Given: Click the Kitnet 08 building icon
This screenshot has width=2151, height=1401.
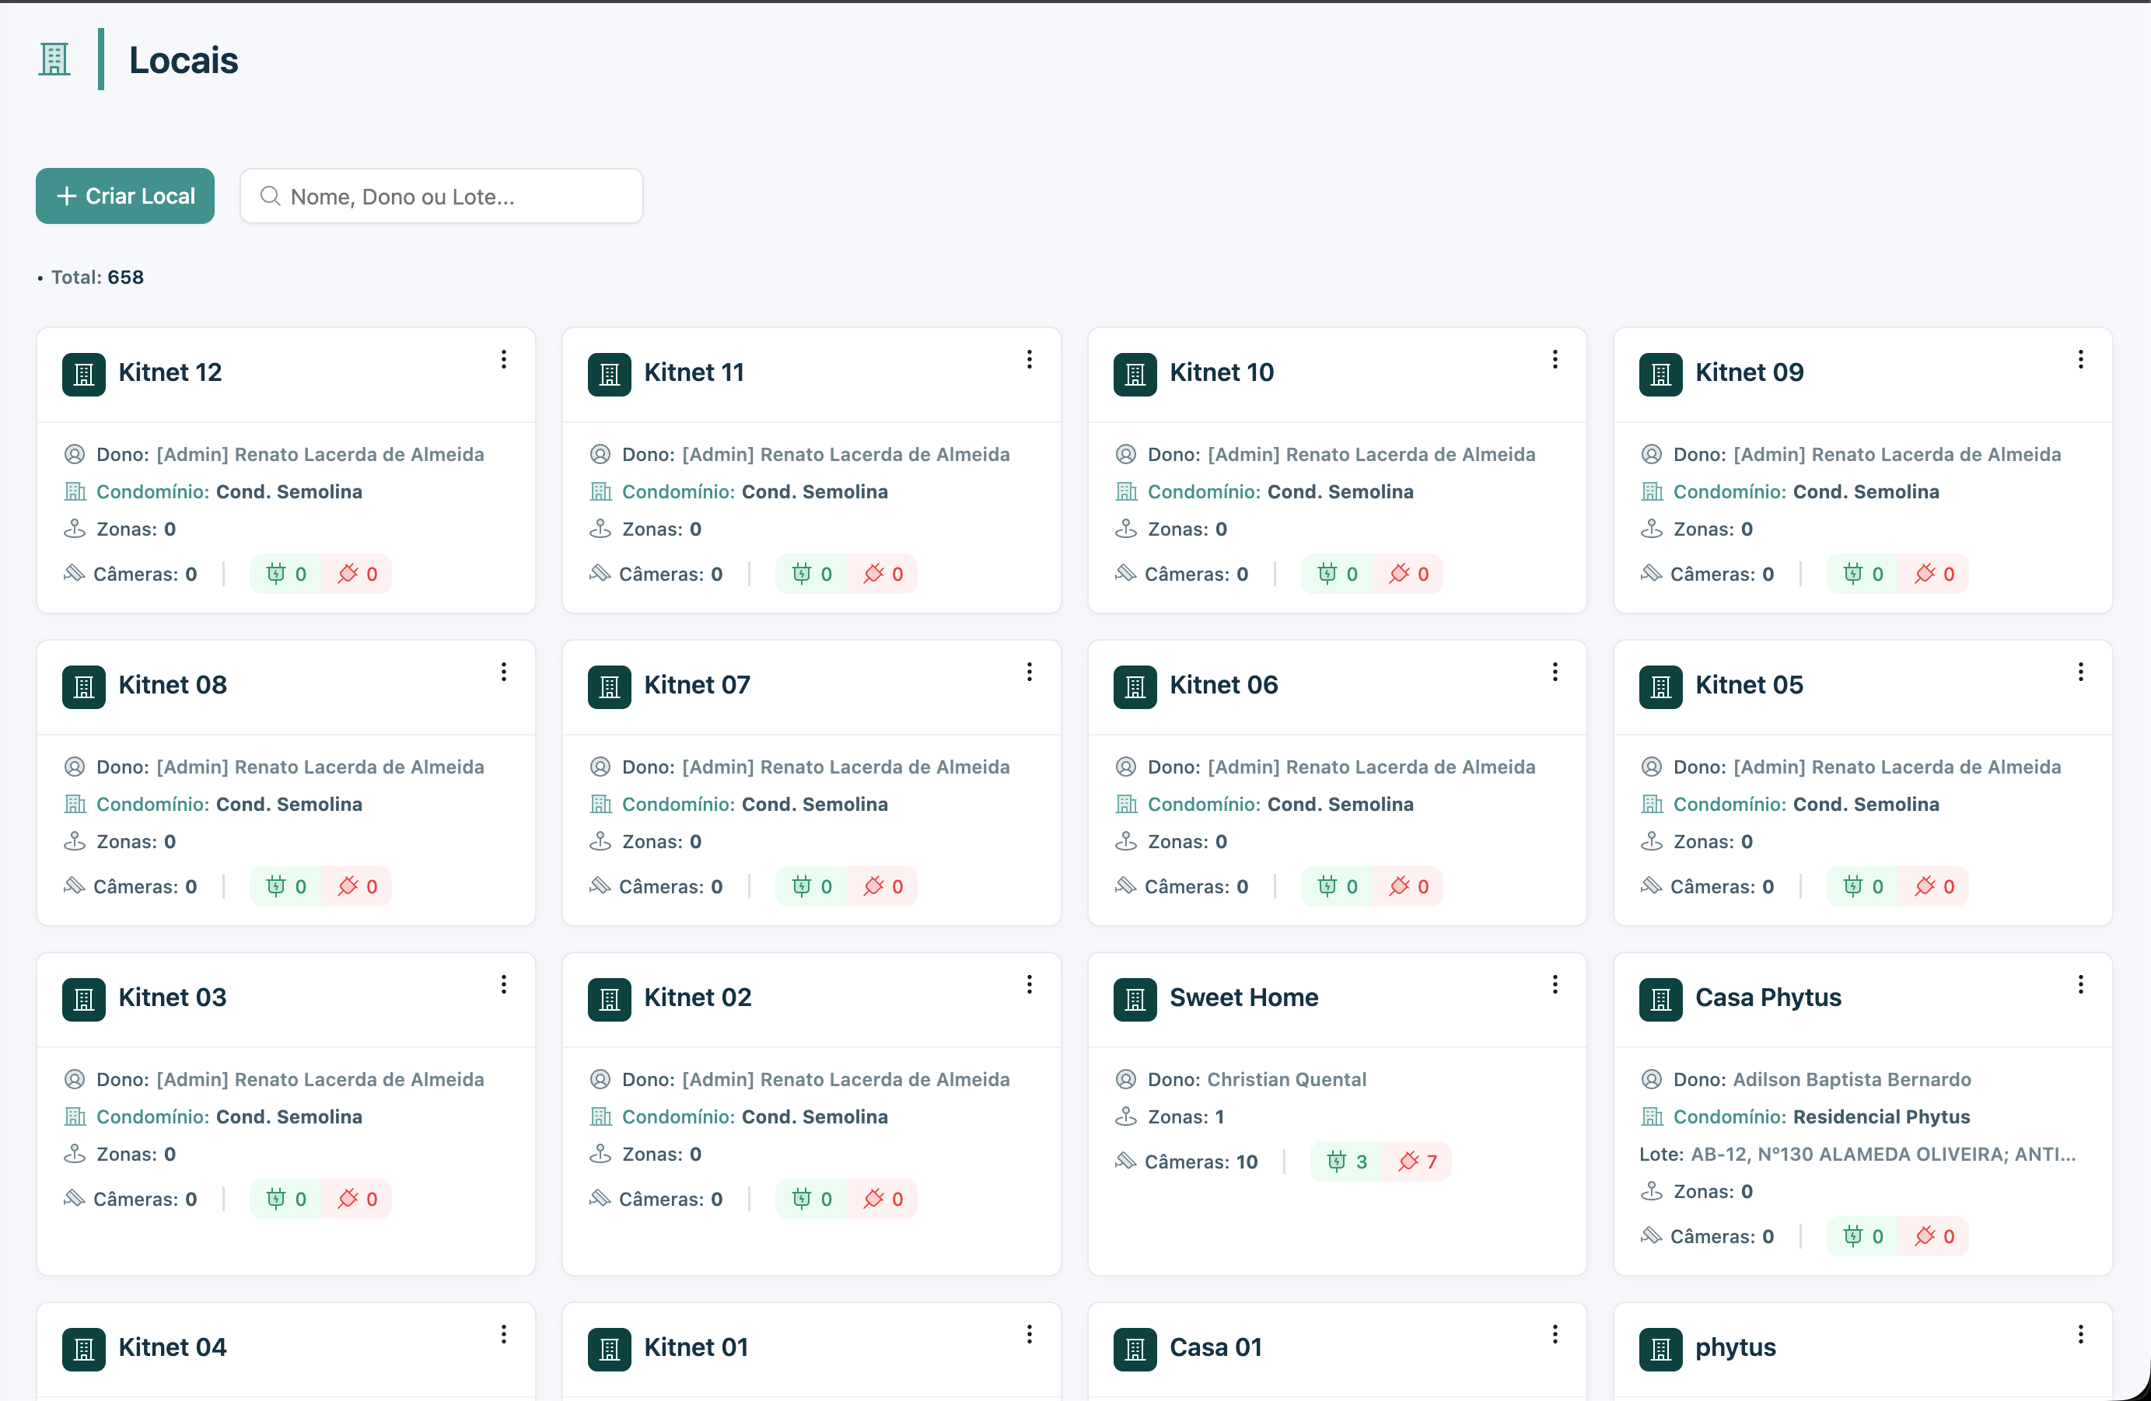Looking at the screenshot, I should (x=84, y=687).
